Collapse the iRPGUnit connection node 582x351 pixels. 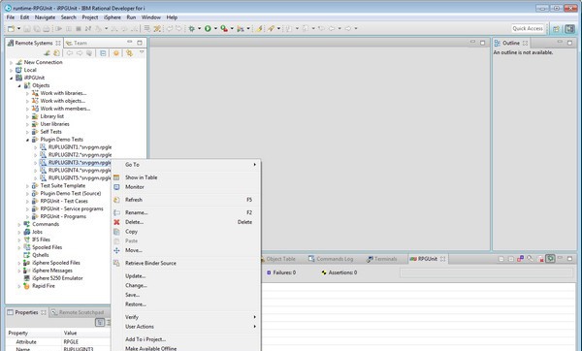11,78
